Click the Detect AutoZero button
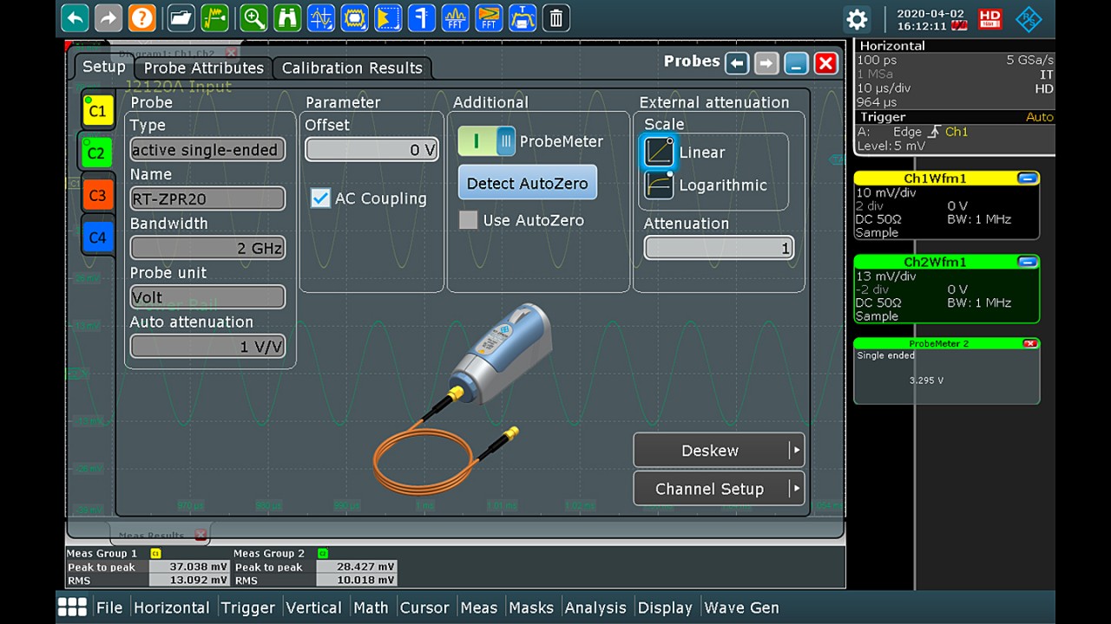Viewport: 1111px width, 624px height. coord(527,183)
